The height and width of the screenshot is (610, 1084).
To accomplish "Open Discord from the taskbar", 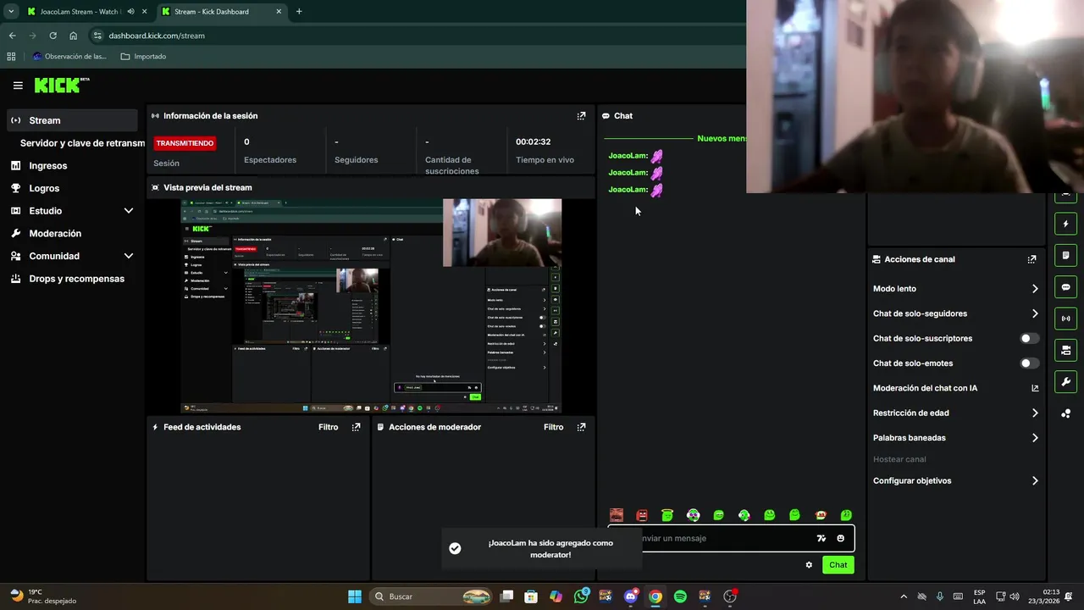I will [x=630, y=596].
